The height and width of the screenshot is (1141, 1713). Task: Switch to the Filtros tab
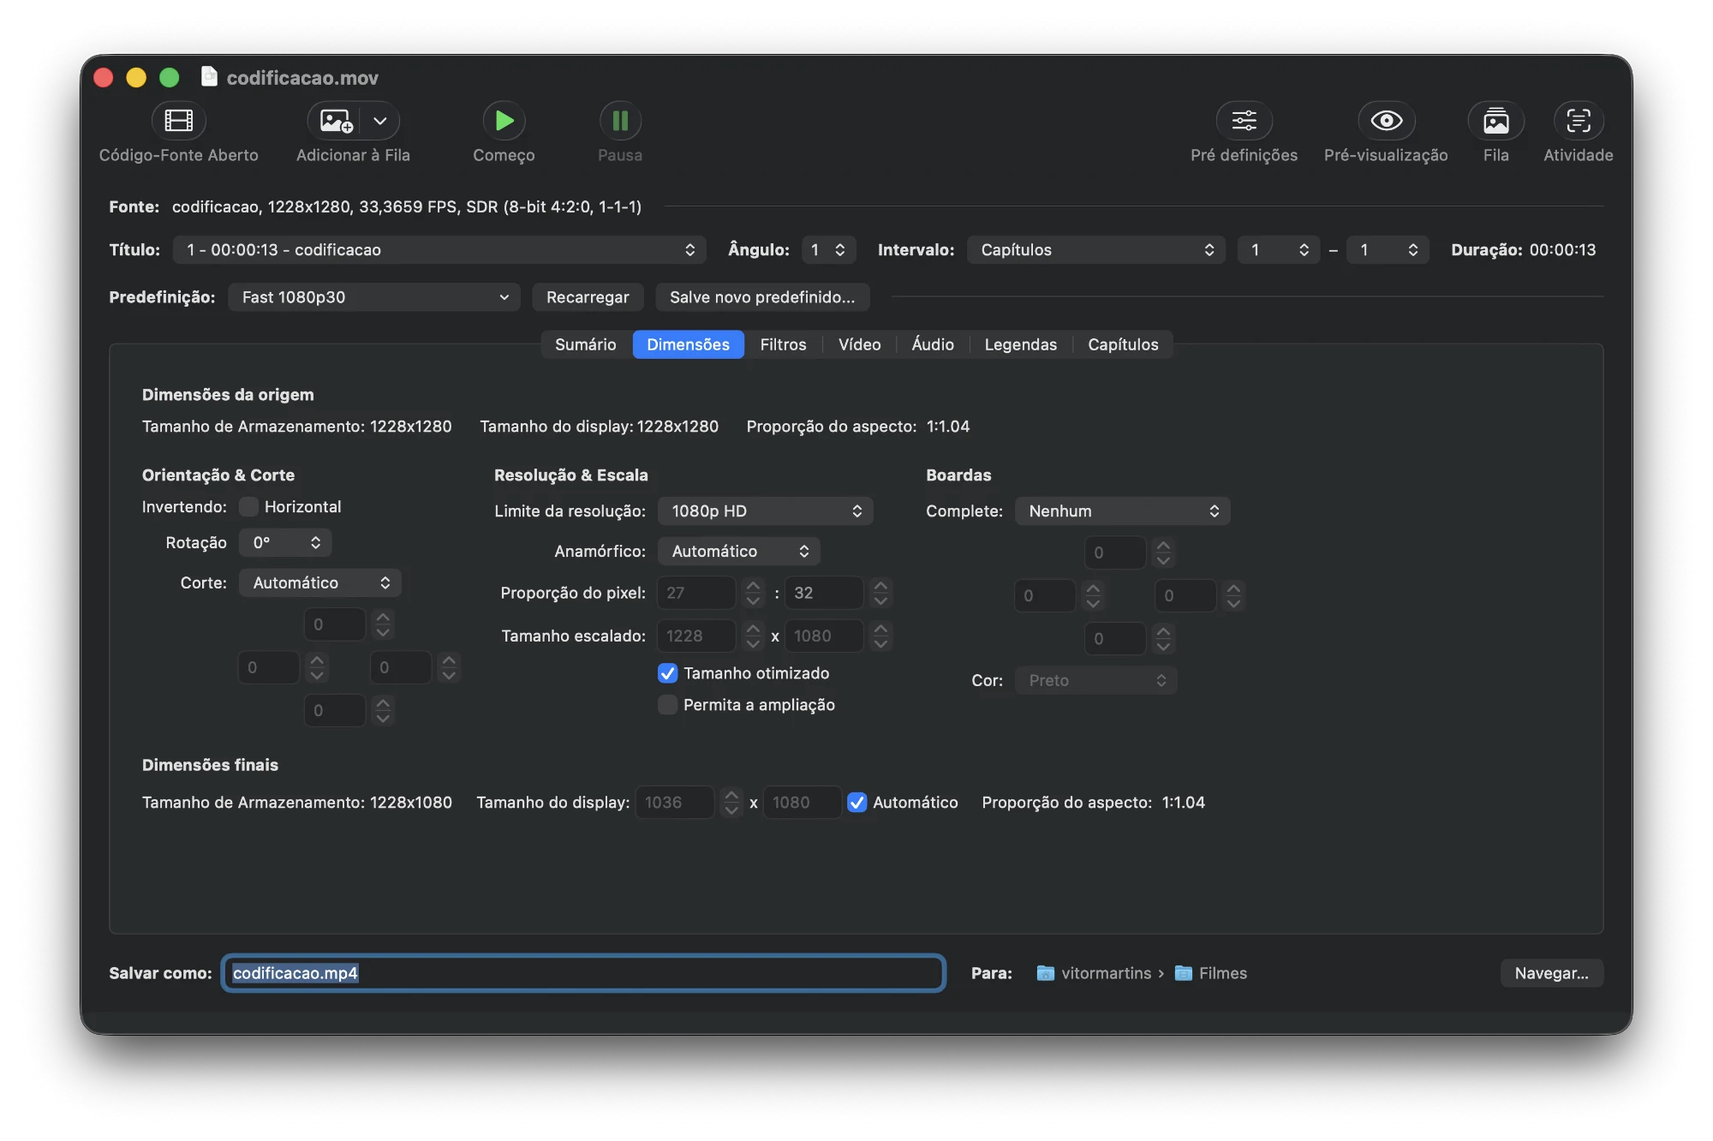(783, 344)
